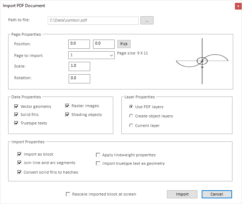This screenshot has height=204, width=242.
Task: Click the Position X input field
Action: [79, 44]
